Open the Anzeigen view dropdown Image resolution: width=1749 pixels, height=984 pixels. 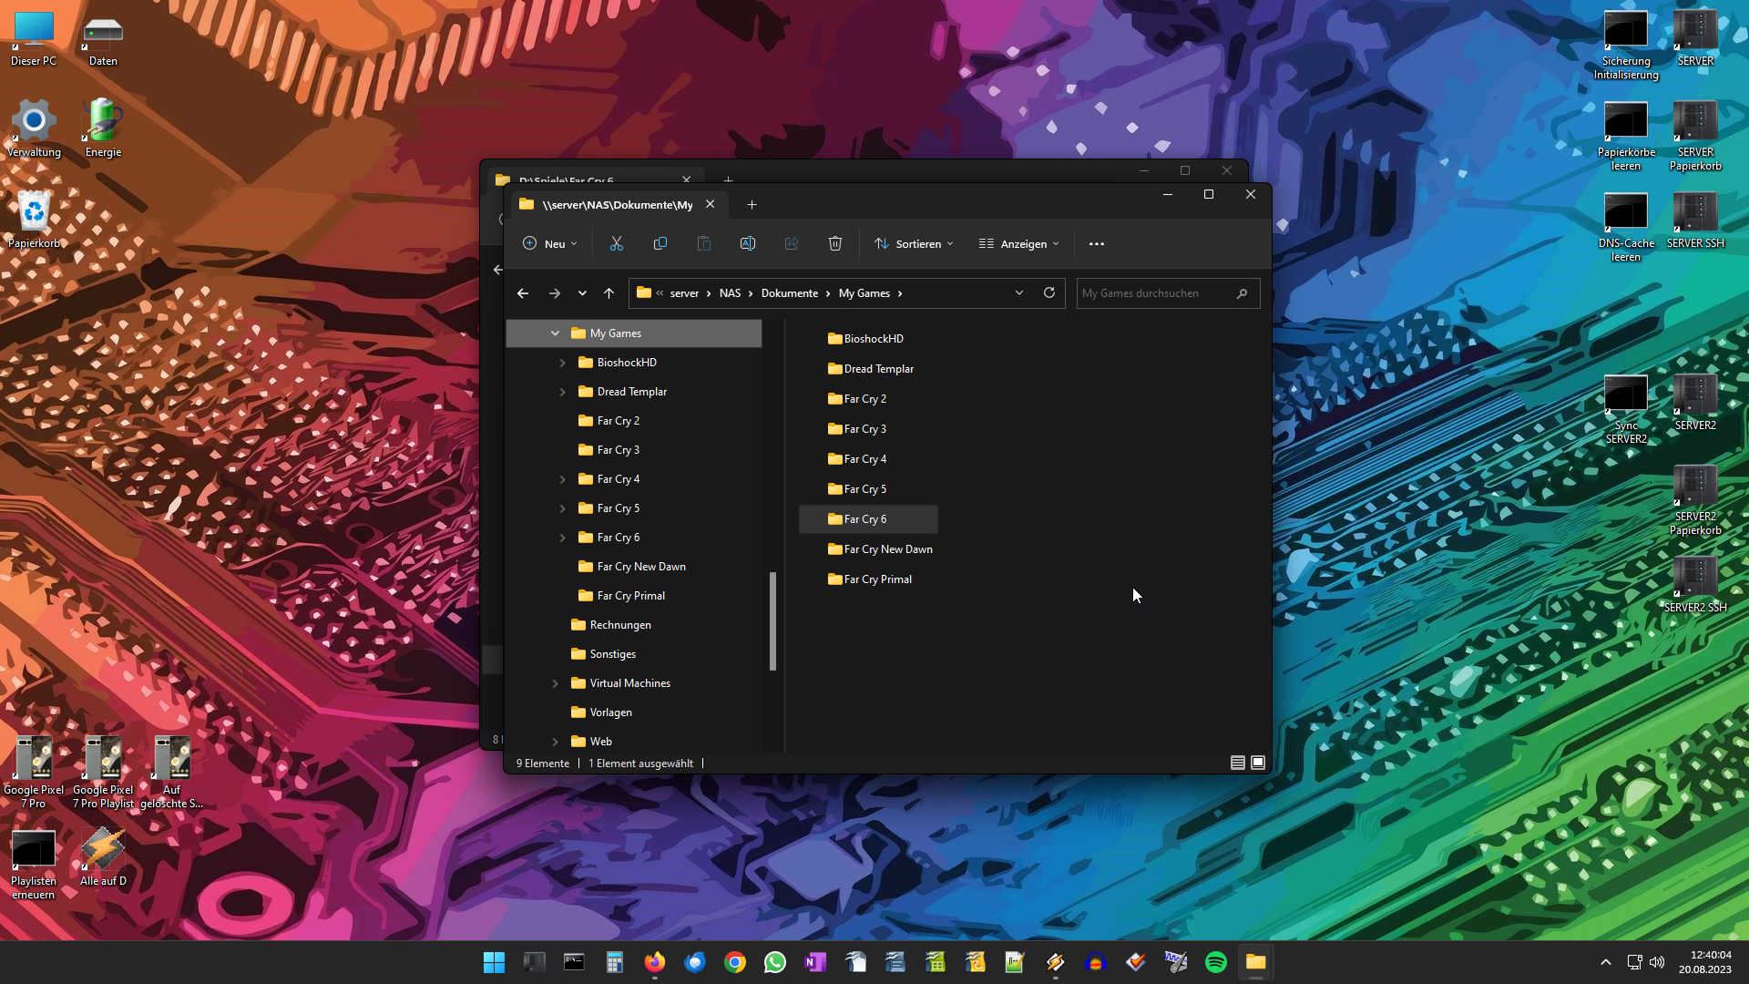tap(1019, 243)
